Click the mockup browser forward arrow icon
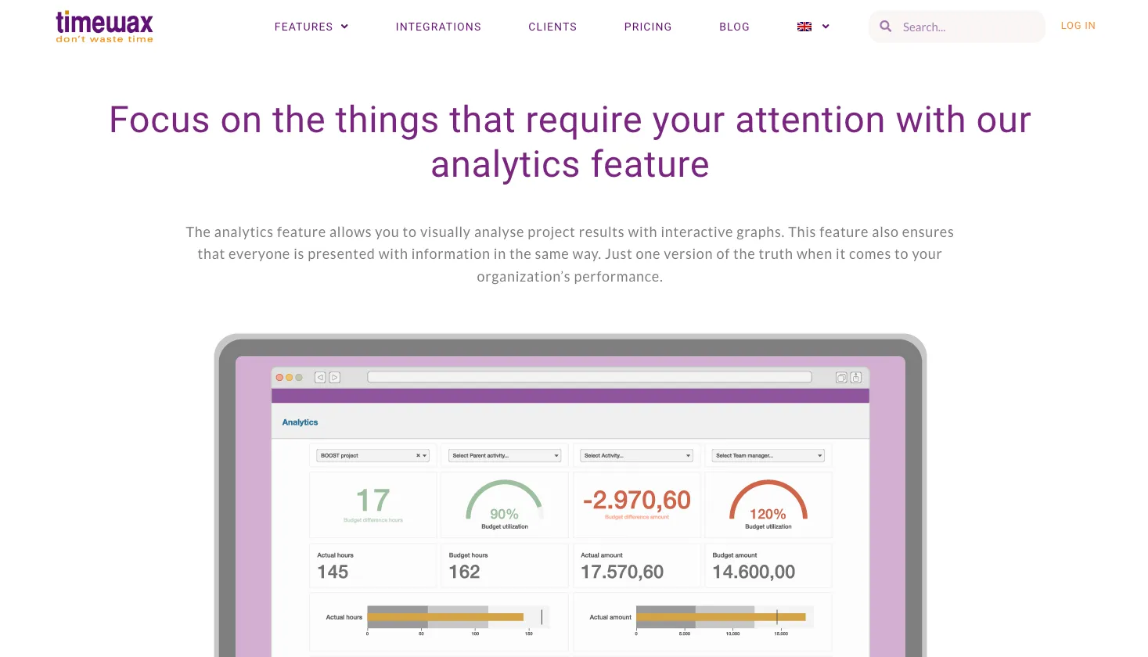1148x657 pixels. point(335,377)
